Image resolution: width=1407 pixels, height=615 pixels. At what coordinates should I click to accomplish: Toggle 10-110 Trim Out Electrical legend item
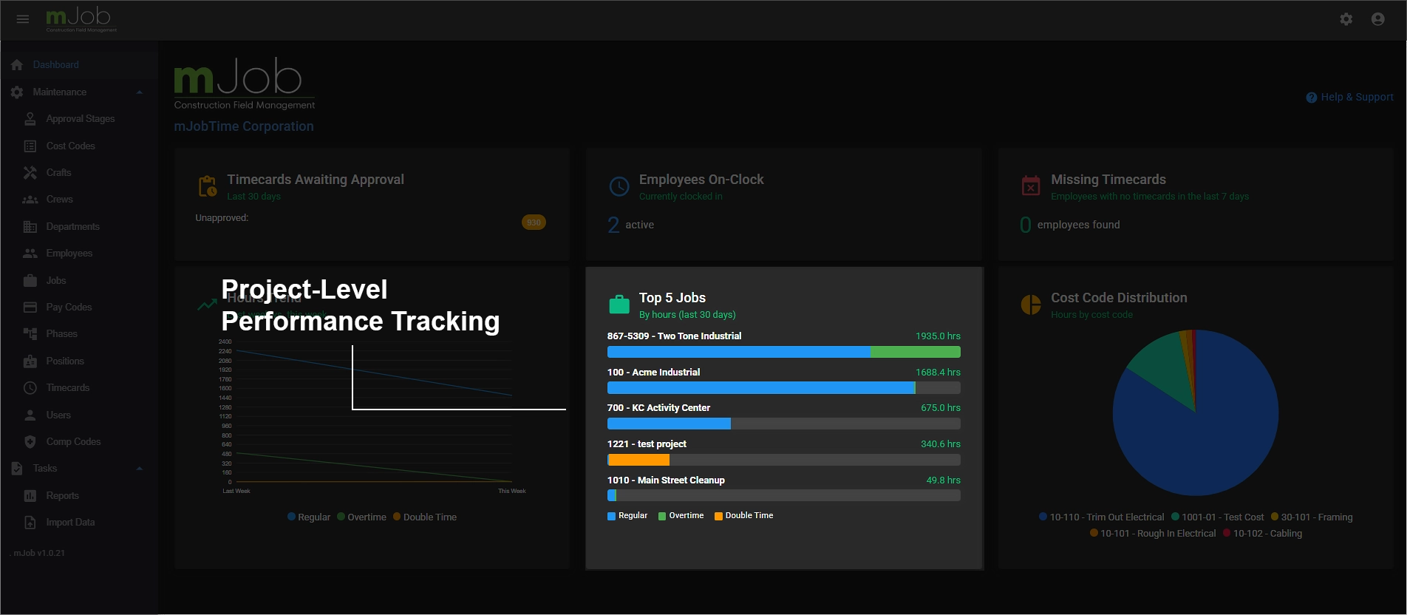(x=1102, y=517)
